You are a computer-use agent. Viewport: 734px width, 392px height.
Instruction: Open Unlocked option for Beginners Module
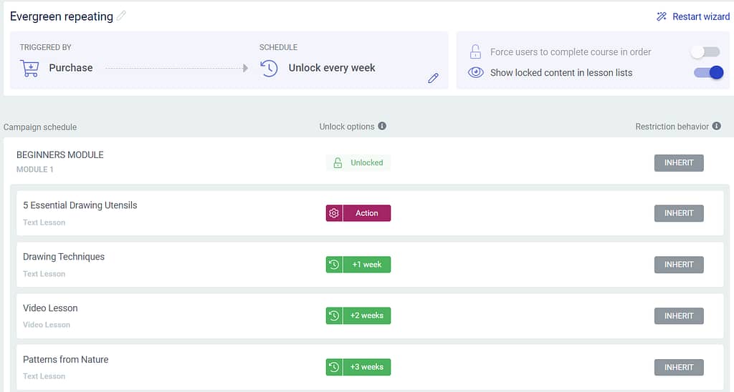tap(358, 162)
